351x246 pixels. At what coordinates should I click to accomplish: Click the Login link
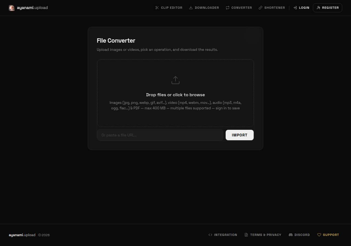(x=301, y=8)
